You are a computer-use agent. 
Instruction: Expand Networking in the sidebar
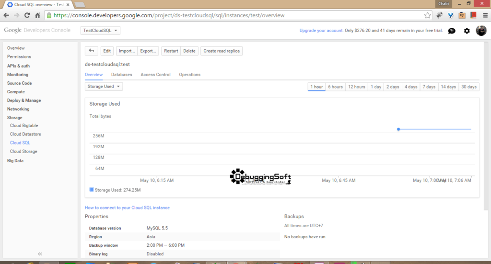pos(18,109)
